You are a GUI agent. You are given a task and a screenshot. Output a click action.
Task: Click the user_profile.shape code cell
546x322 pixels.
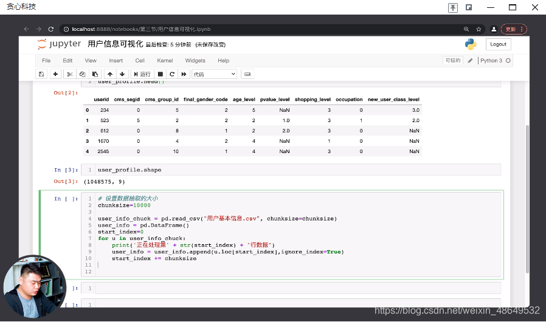pyautogui.click(x=291, y=170)
